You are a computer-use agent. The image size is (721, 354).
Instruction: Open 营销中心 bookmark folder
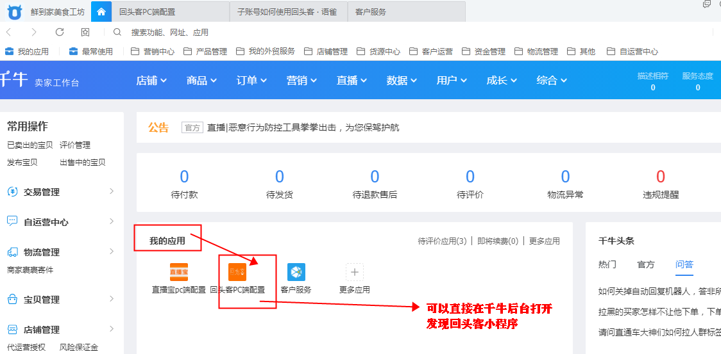153,51
